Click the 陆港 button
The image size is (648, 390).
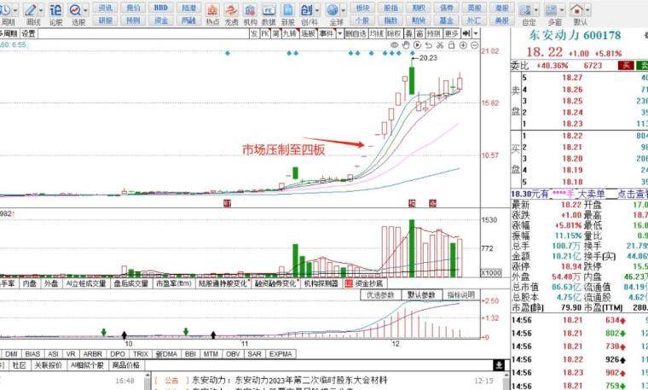[189, 8]
